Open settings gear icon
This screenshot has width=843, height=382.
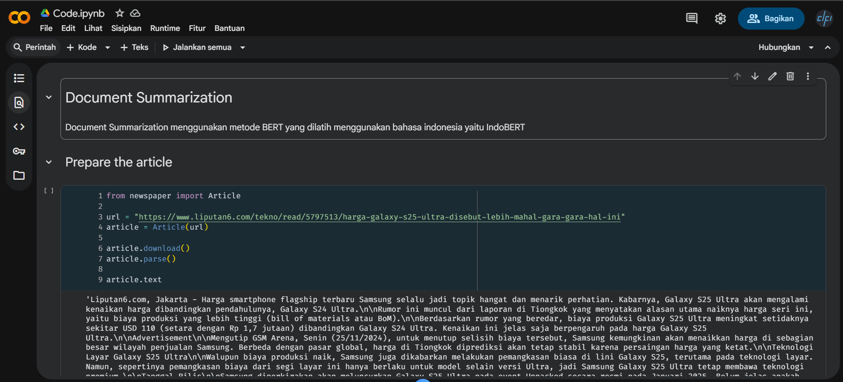point(720,19)
